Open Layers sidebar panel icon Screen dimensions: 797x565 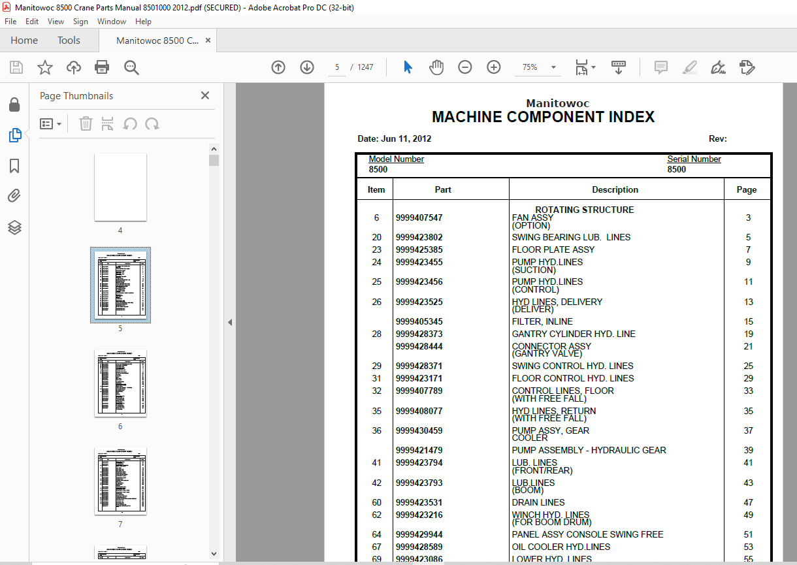click(x=14, y=227)
